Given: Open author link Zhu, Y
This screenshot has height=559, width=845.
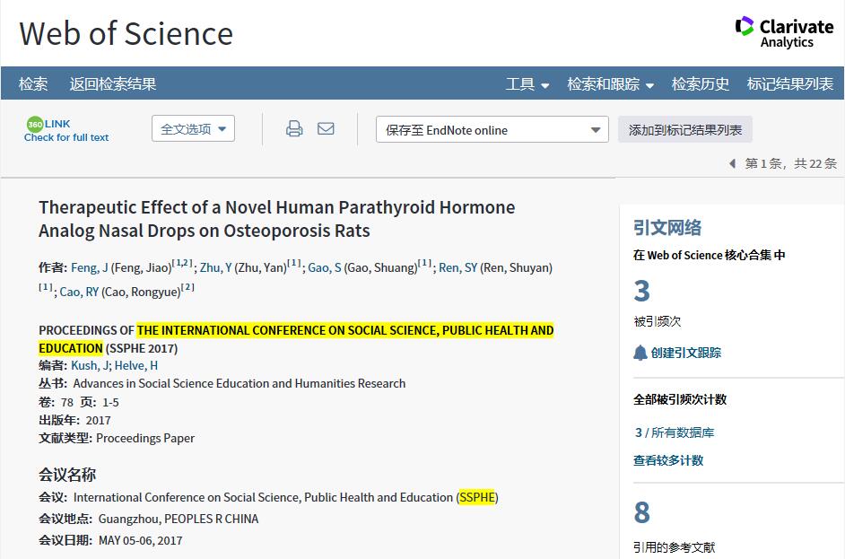Looking at the screenshot, I should 215,268.
